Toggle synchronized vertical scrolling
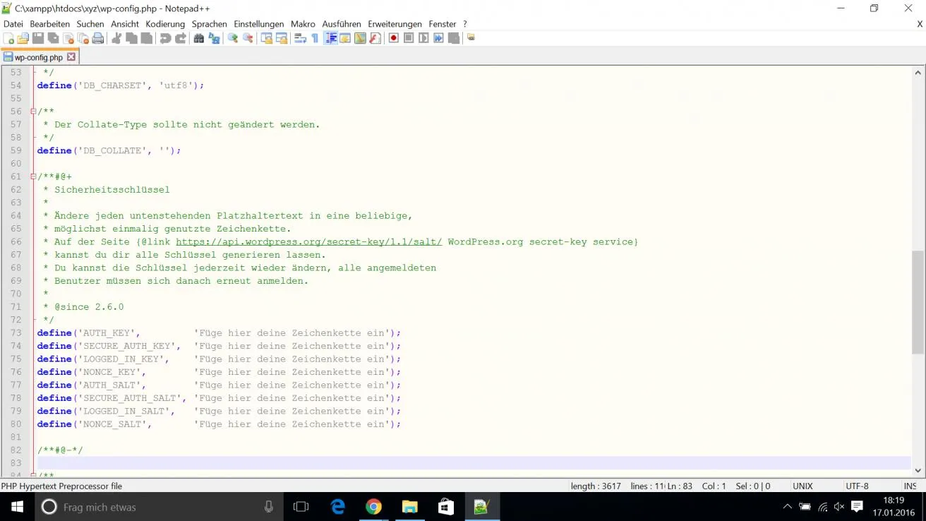 (267, 38)
